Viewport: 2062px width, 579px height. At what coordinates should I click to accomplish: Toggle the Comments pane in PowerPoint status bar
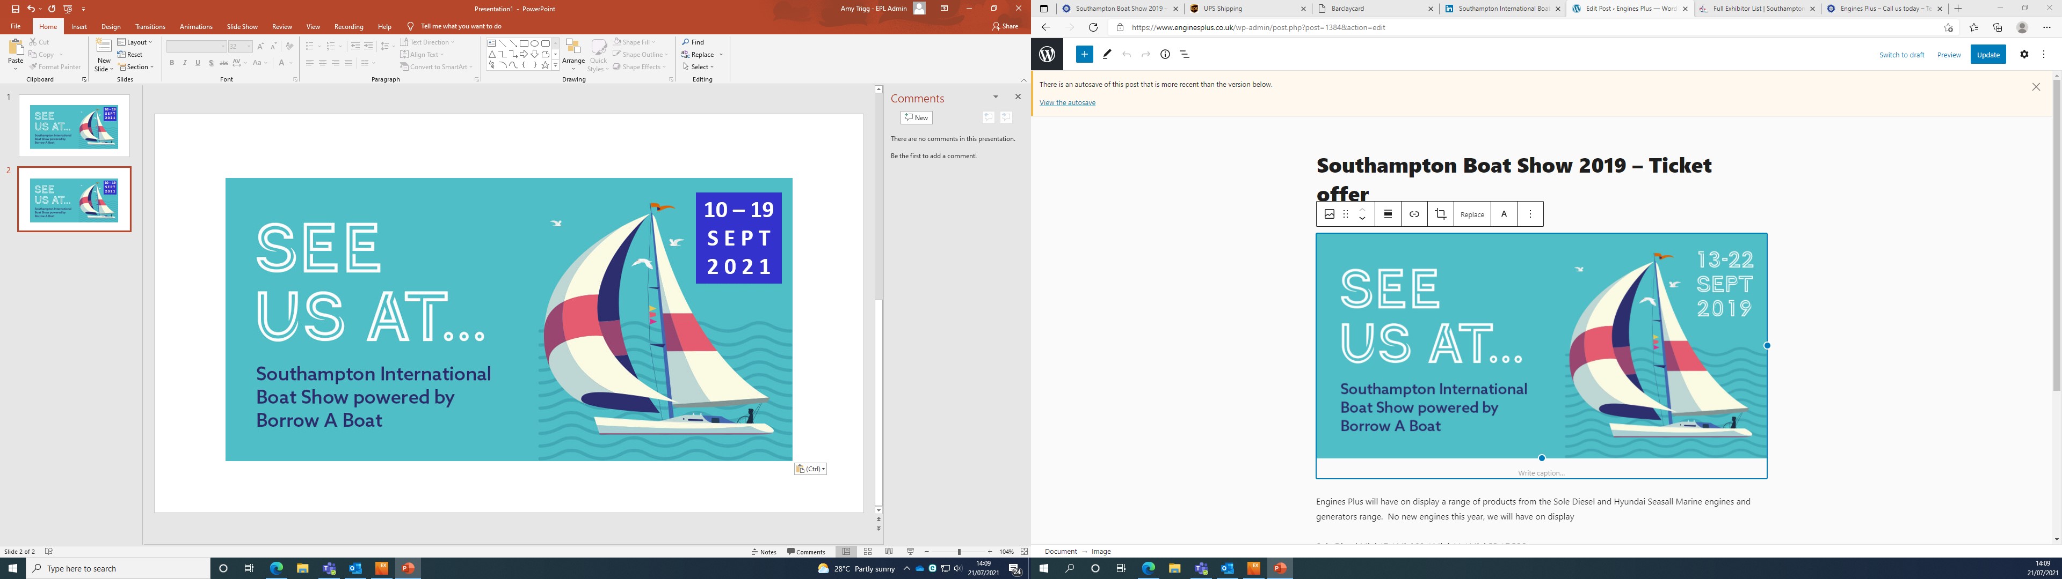coord(806,552)
